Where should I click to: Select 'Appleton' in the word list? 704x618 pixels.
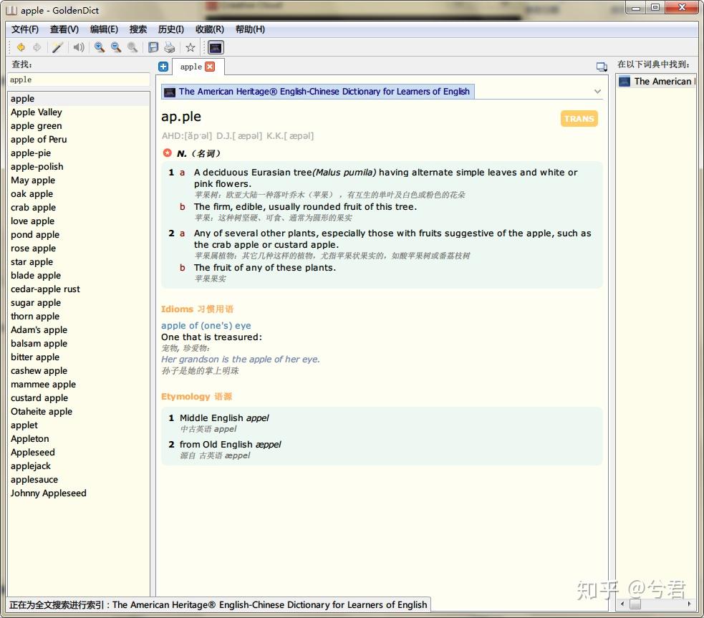pyautogui.click(x=79, y=438)
